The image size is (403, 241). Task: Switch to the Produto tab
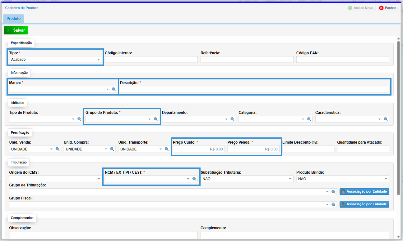[14, 19]
